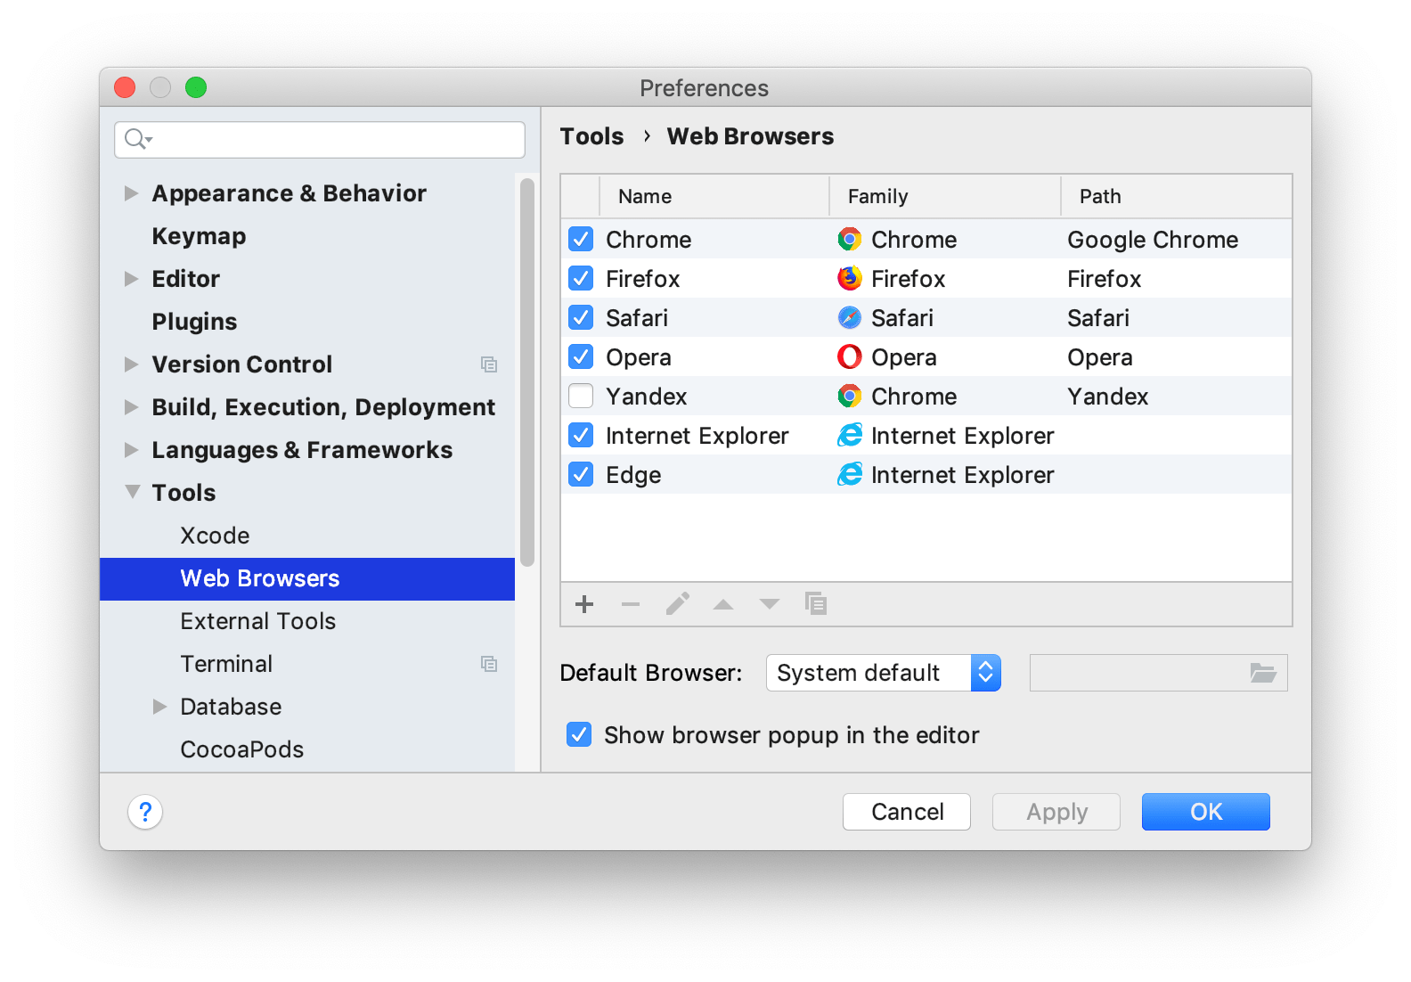Uncheck the Firefox browser checkbox
The width and height of the screenshot is (1411, 982).
[x=581, y=278]
